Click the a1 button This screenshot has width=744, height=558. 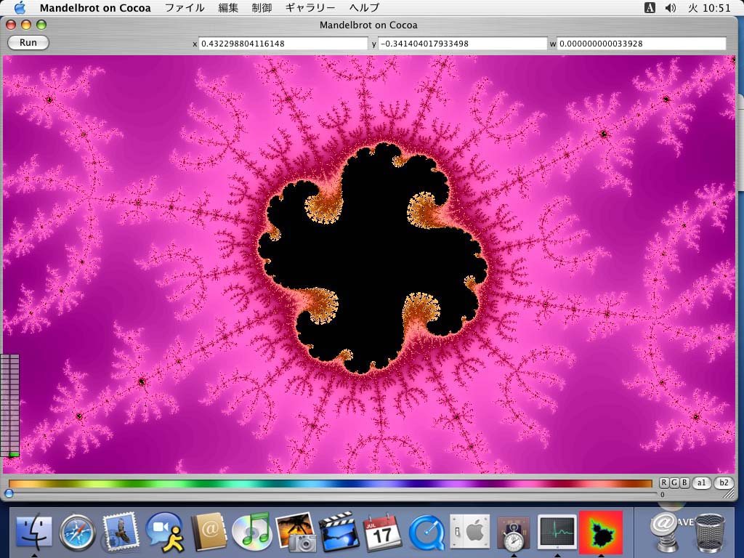[x=701, y=482]
